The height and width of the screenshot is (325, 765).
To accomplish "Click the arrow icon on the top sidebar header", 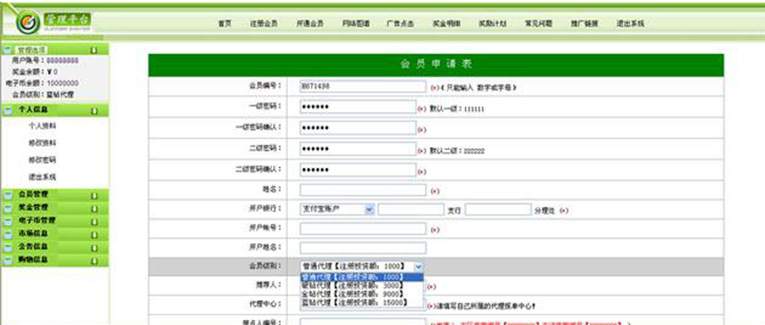I will (94, 50).
